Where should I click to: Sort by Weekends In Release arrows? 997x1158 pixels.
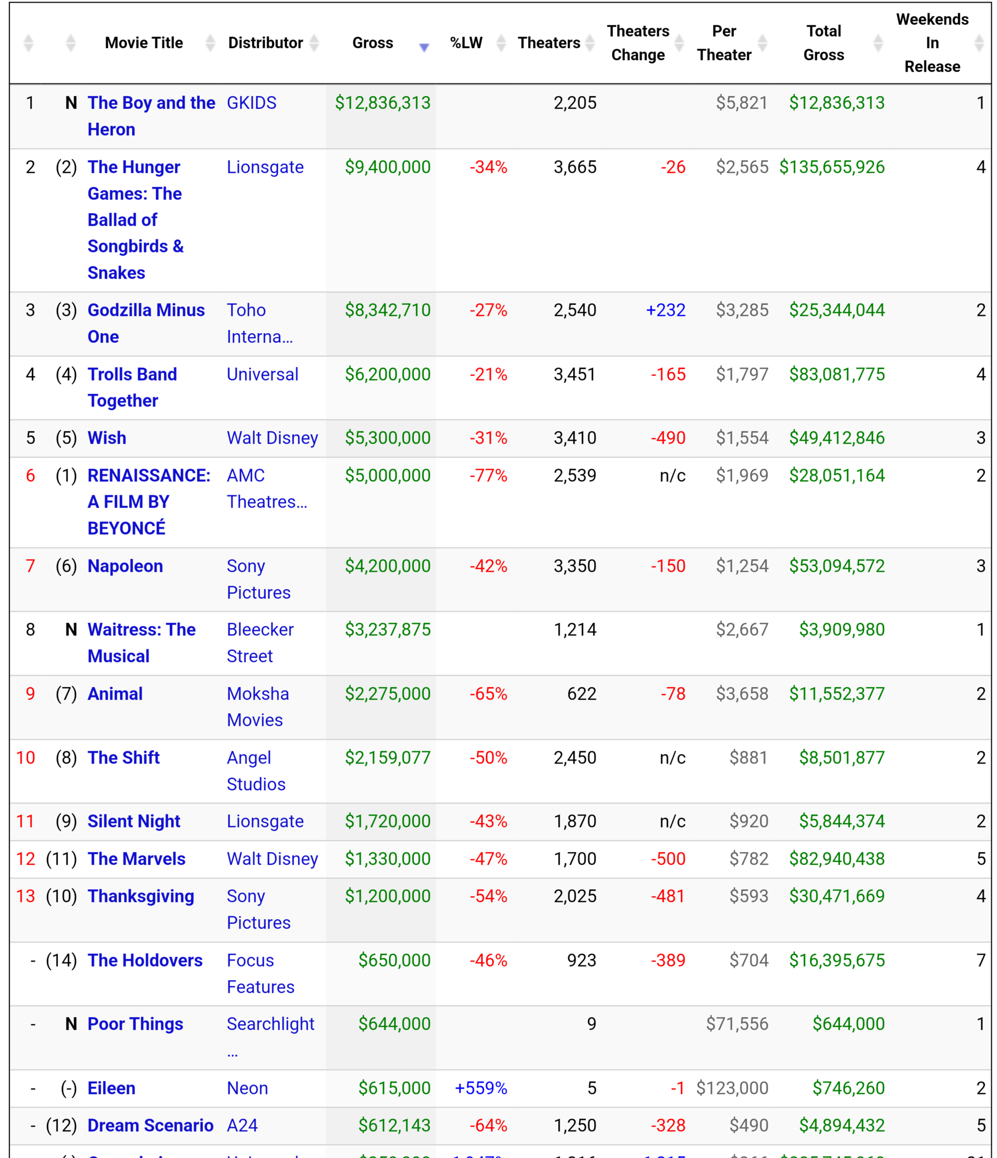[x=979, y=43]
